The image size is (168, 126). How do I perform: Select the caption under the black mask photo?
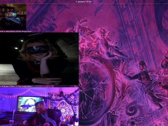[16, 86]
